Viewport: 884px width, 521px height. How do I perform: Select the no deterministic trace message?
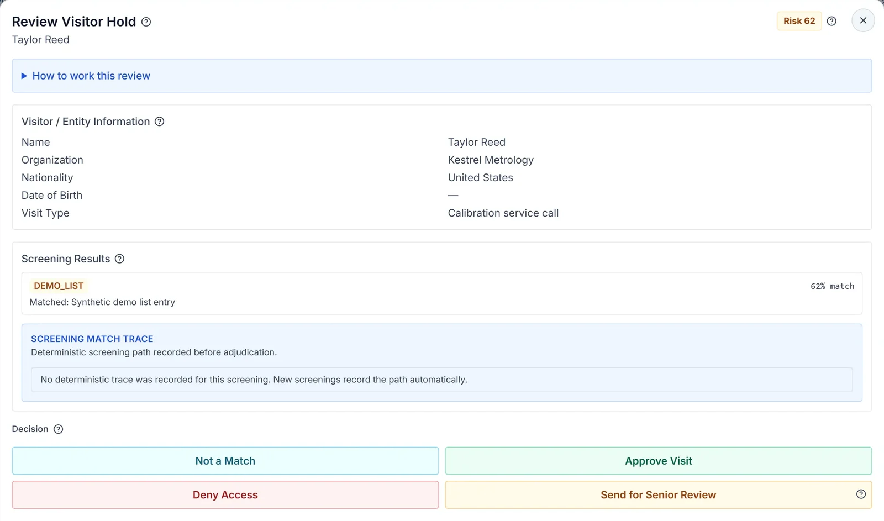point(254,380)
